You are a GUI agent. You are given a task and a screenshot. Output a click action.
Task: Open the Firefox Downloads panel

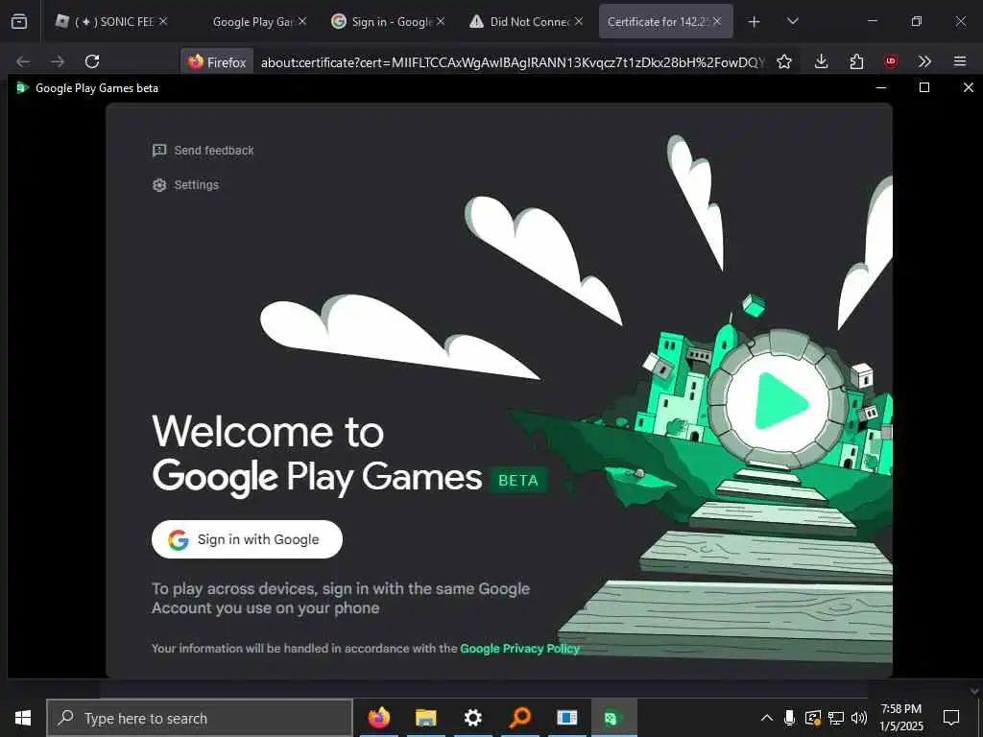822,61
